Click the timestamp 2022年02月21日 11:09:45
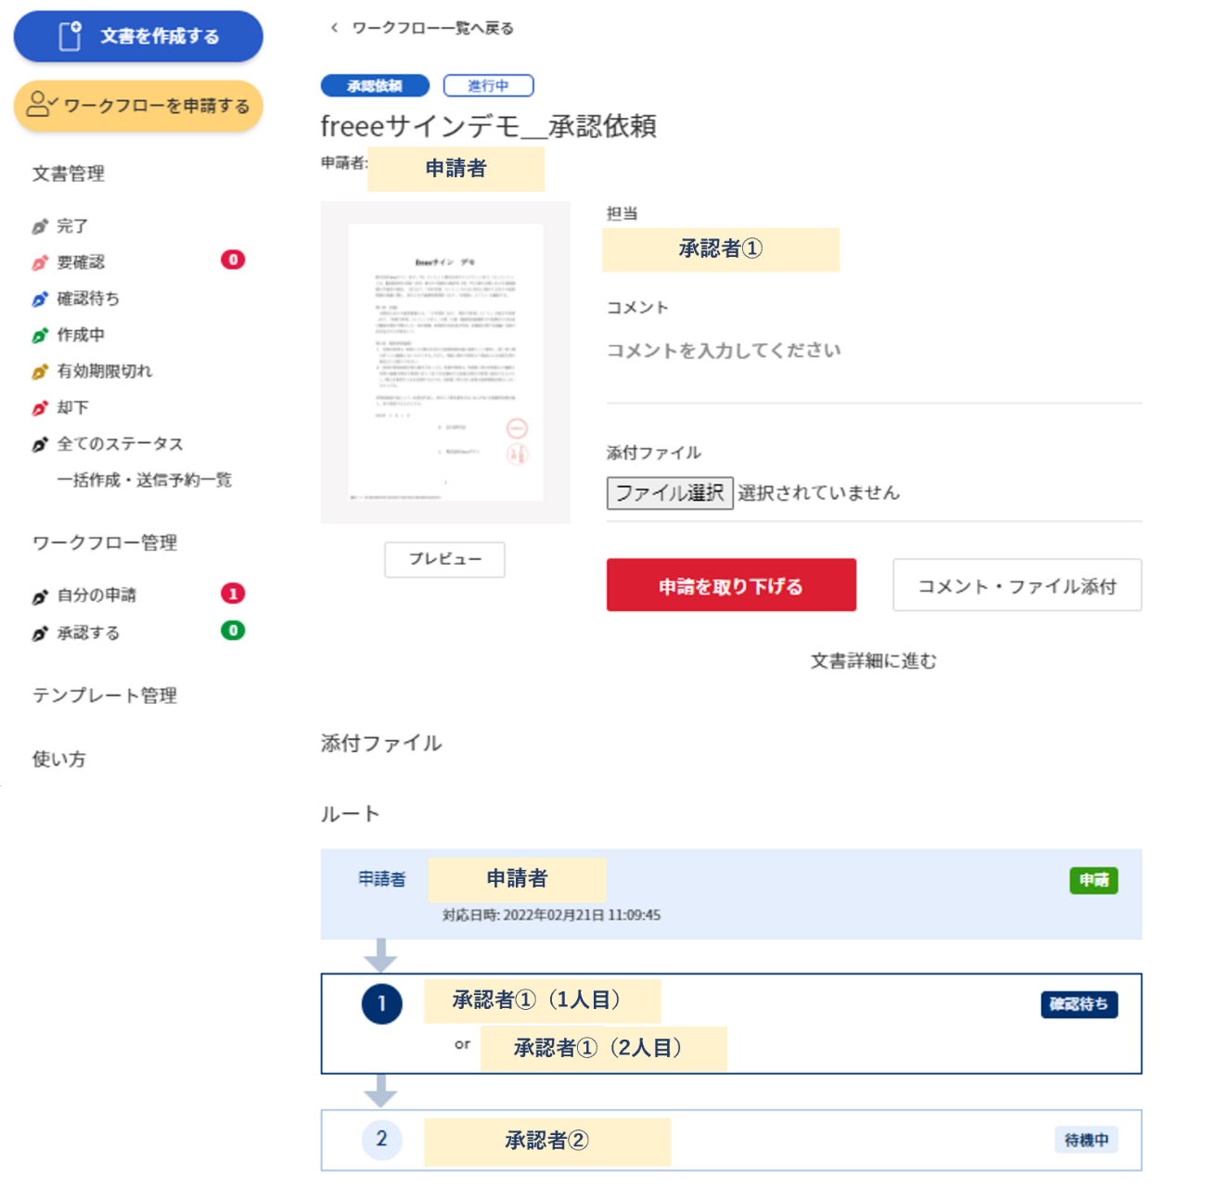Screen dimensions: 1206x1200 [582, 914]
